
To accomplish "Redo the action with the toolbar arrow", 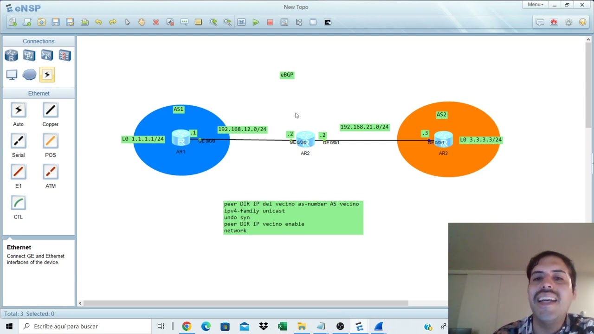I will point(113,22).
